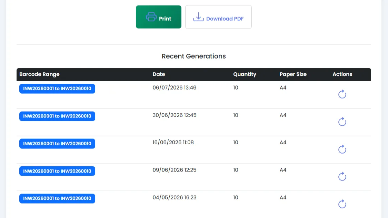
Task: Click the Date column header
Action: pos(159,74)
